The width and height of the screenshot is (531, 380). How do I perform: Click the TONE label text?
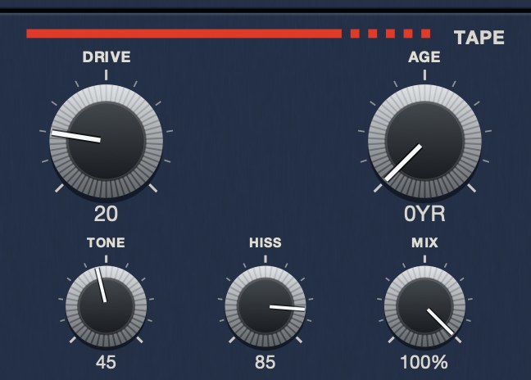coord(106,242)
